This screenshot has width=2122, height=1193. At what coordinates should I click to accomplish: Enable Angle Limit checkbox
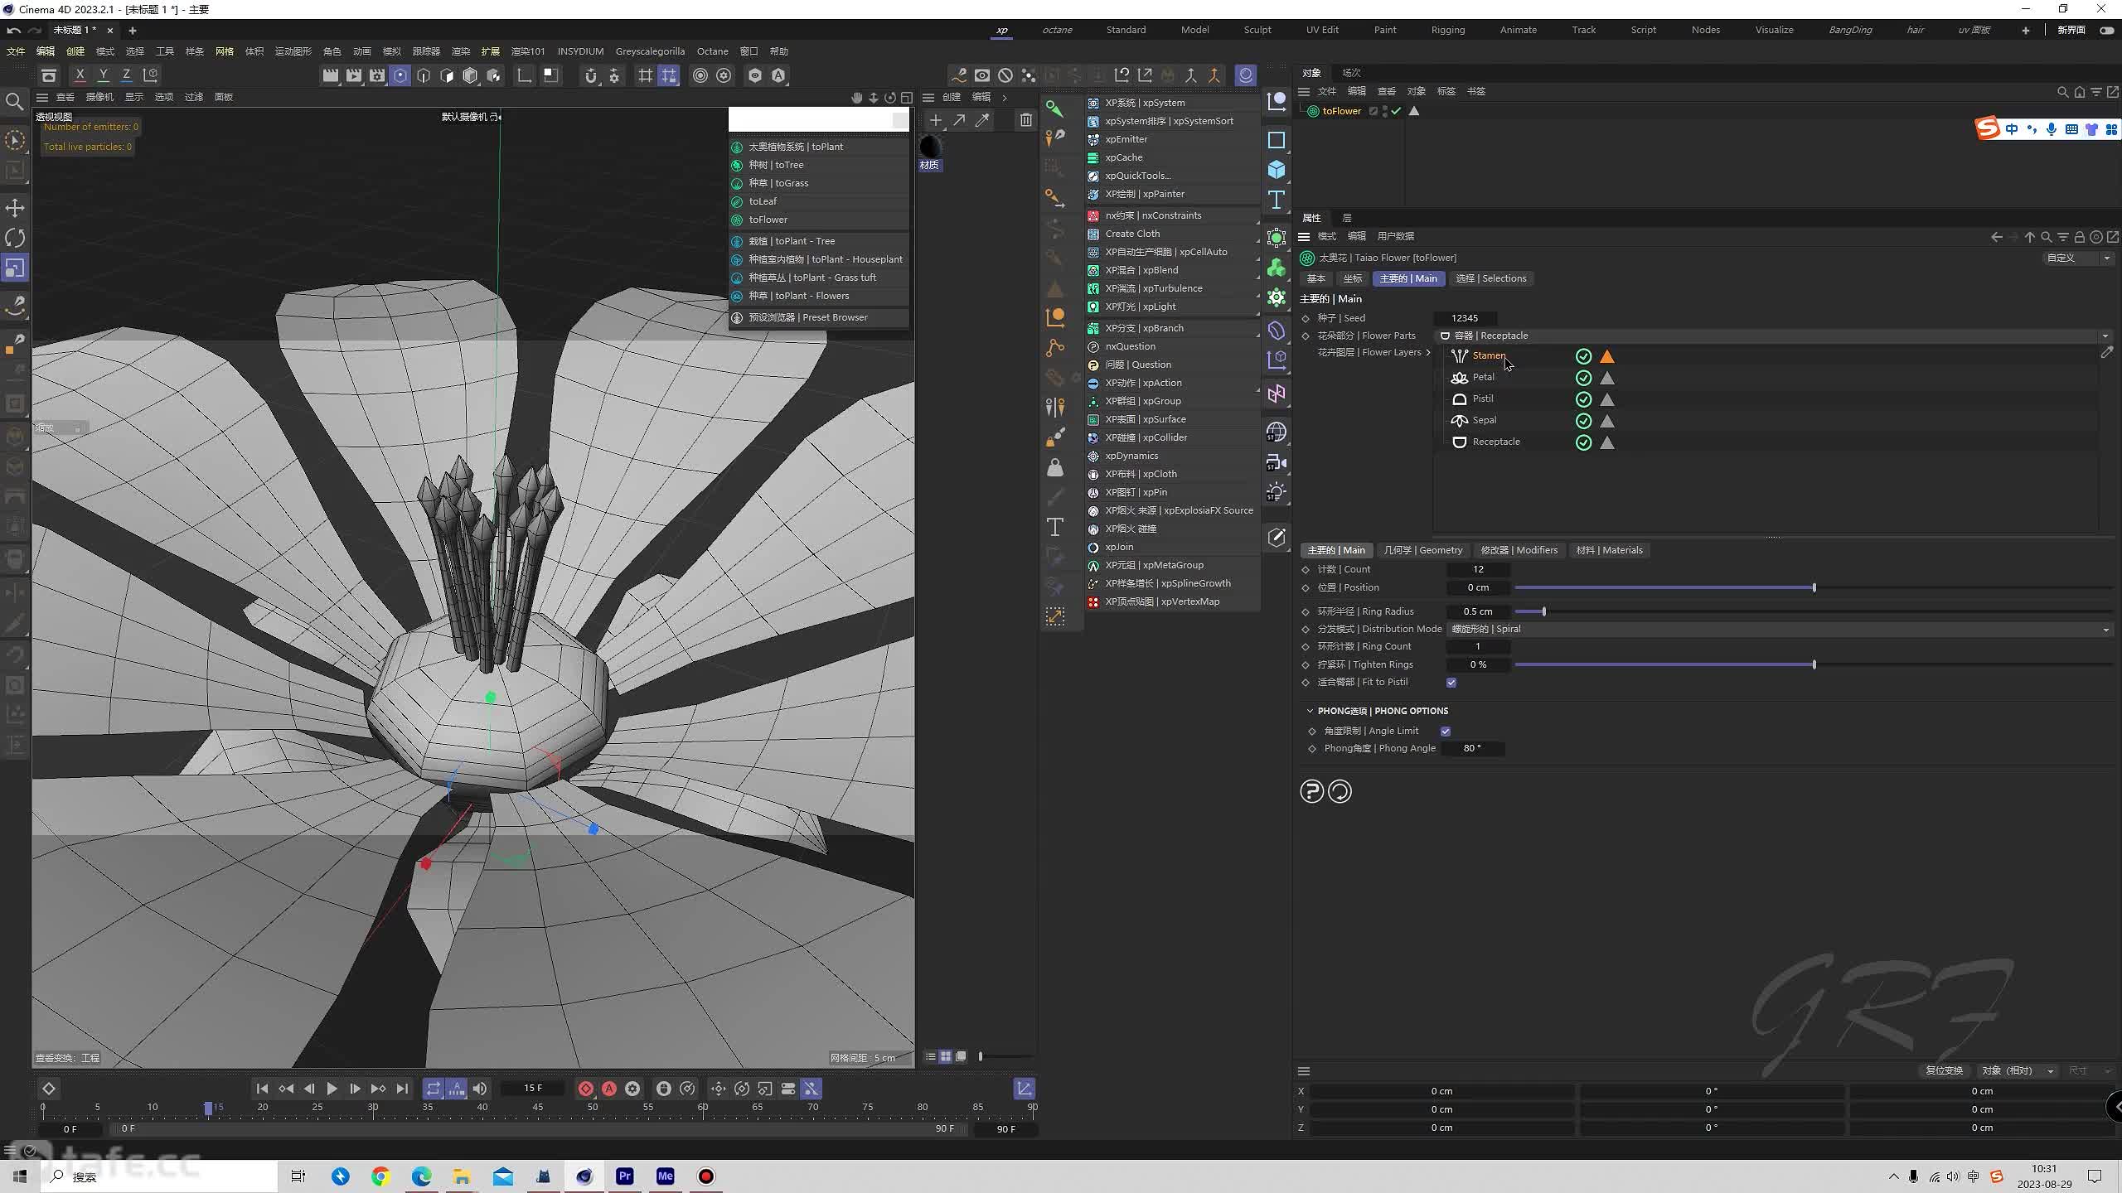pos(1446,730)
